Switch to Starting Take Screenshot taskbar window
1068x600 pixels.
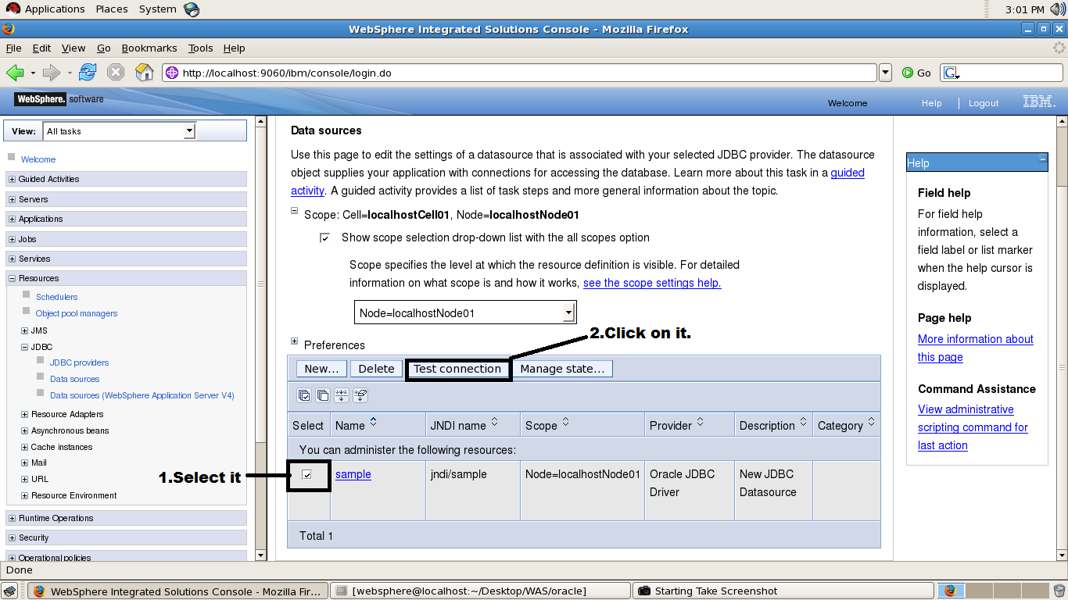tap(782, 591)
